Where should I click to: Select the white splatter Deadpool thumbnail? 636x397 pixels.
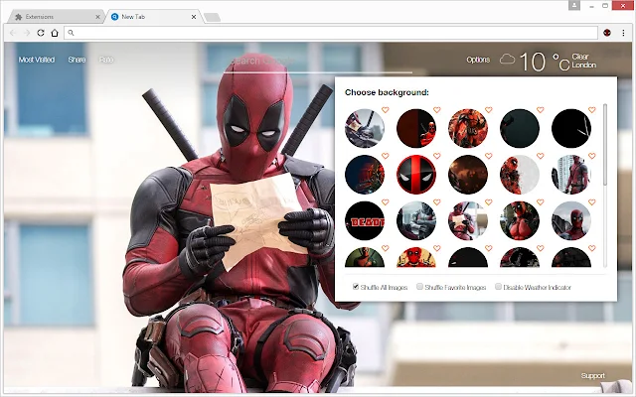click(520, 175)
